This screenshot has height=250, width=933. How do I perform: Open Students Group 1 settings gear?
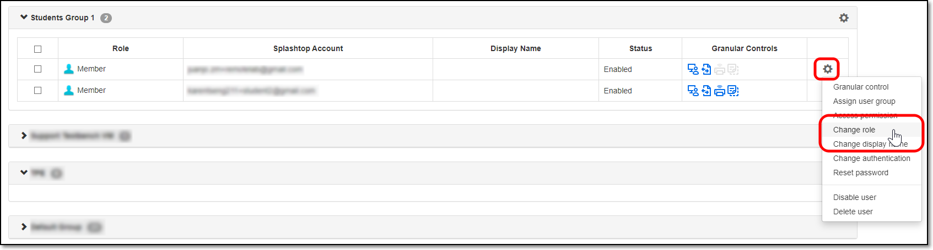[844, 18]
